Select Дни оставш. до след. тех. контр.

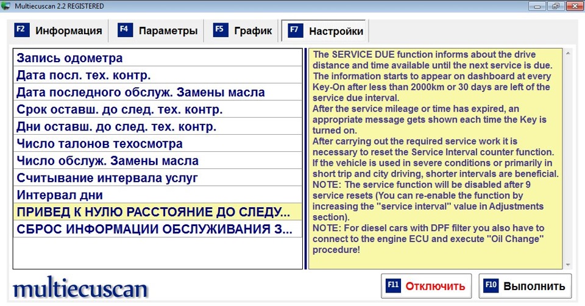[157, 127]
